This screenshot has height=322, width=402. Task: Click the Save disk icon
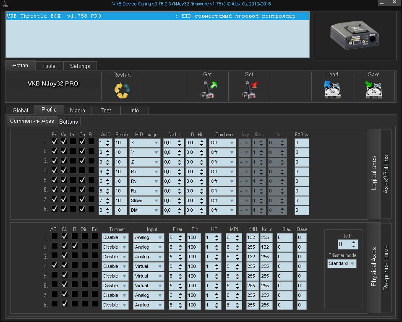[x=373, y=90]
